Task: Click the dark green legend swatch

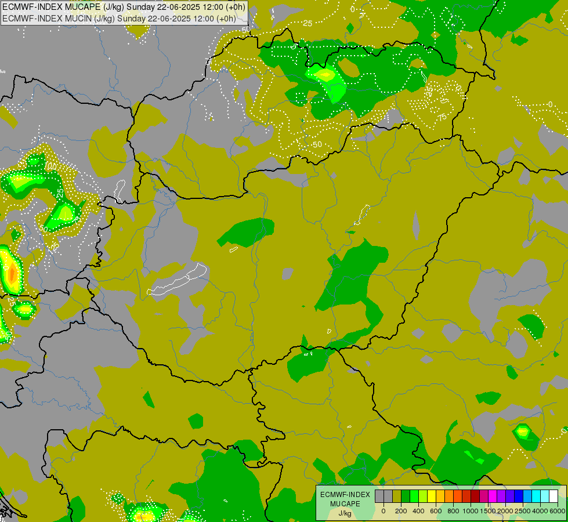Action: (x=406, y=496)
